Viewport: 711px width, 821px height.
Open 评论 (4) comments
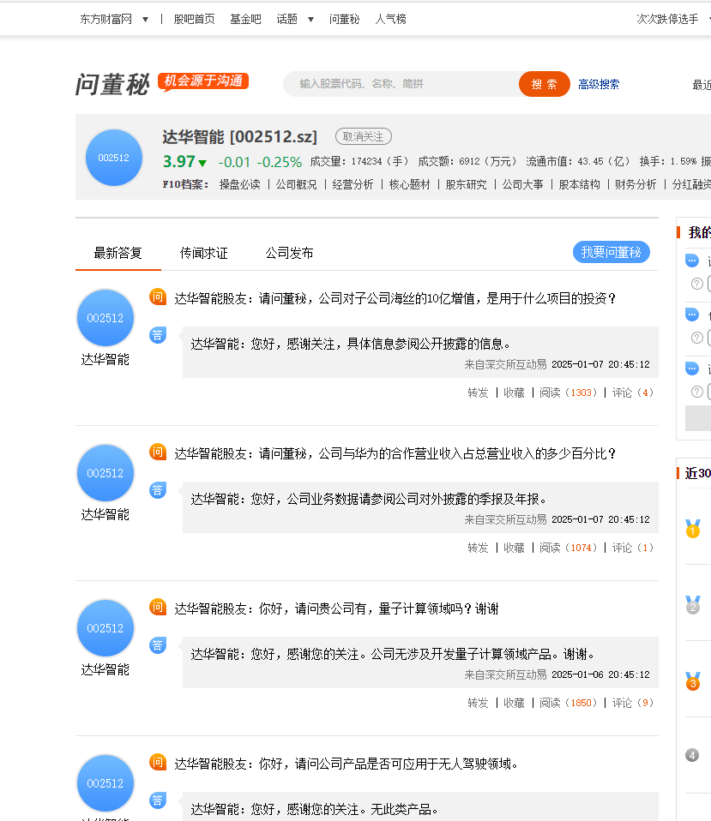tap(632, 393)
